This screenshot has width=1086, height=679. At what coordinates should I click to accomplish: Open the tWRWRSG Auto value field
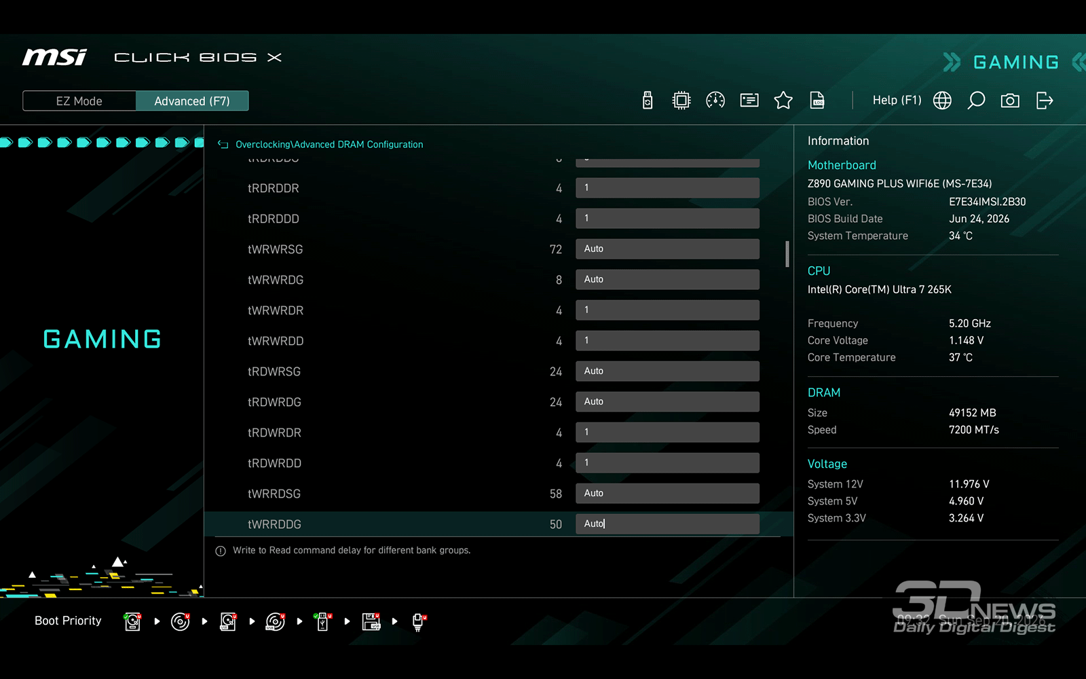pyautogui.click(x=667, y=249)
